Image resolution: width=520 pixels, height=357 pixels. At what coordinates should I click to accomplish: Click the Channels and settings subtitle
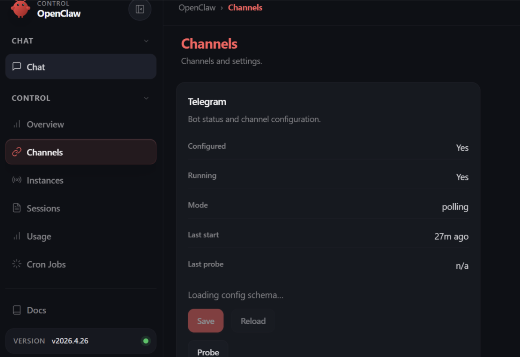click(222, 61)
